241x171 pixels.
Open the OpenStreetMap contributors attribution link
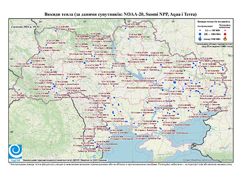coord(207,160)
